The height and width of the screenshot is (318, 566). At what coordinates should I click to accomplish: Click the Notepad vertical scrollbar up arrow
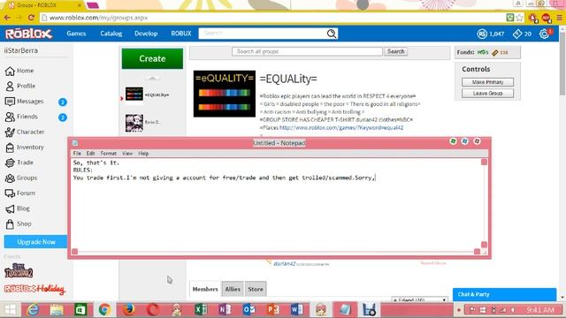point(484,163)
